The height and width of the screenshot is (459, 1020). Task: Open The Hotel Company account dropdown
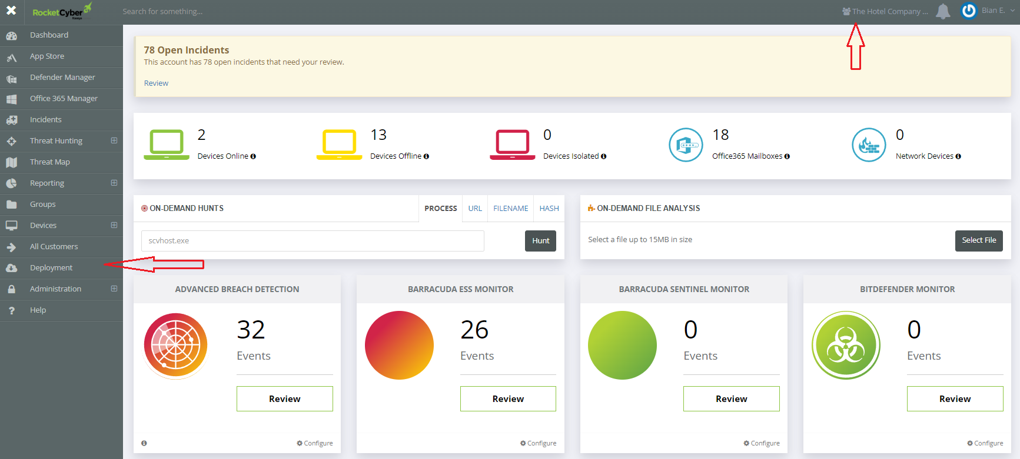click(885, 11)
